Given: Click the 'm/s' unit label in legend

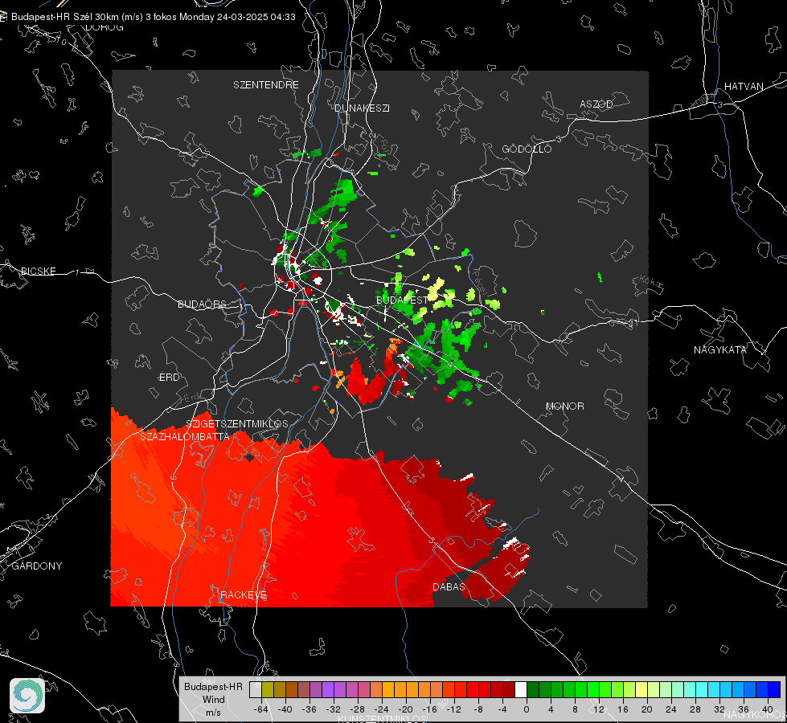Looking at the screenshot, I should coord(213,712).
